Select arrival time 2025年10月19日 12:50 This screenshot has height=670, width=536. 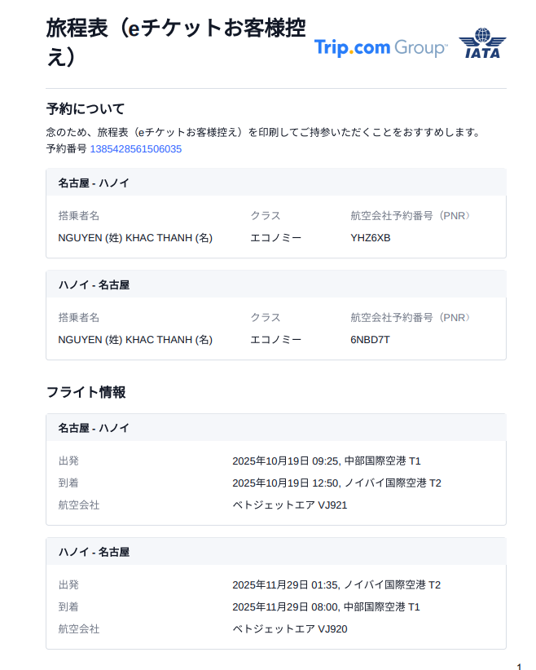click(x=286, y=483)
